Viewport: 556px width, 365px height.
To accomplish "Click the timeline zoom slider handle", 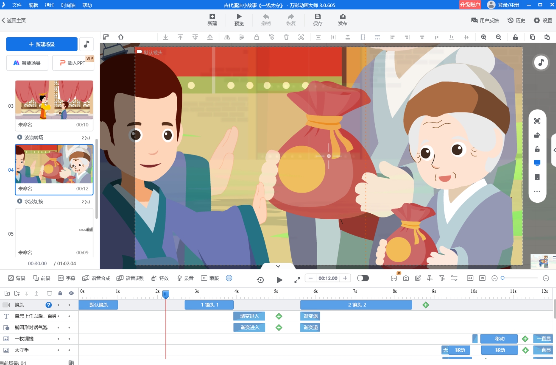I will click(502, 278).
